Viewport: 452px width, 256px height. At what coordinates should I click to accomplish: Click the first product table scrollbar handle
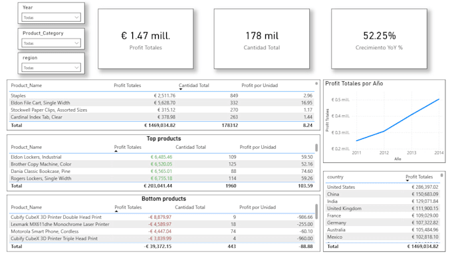(316, 84)
